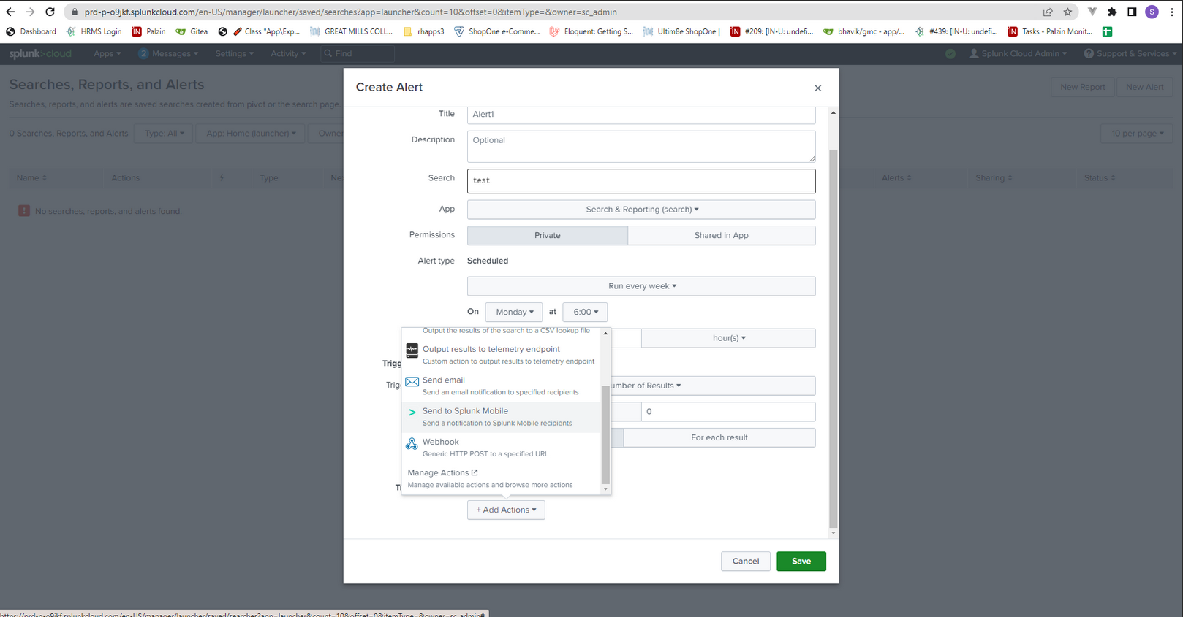Viewport: 1183px width, 617px height.
Task: Click the Save button
Action: (801, 561)
